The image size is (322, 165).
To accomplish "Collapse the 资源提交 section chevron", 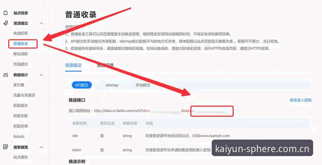I will point(41,23).
